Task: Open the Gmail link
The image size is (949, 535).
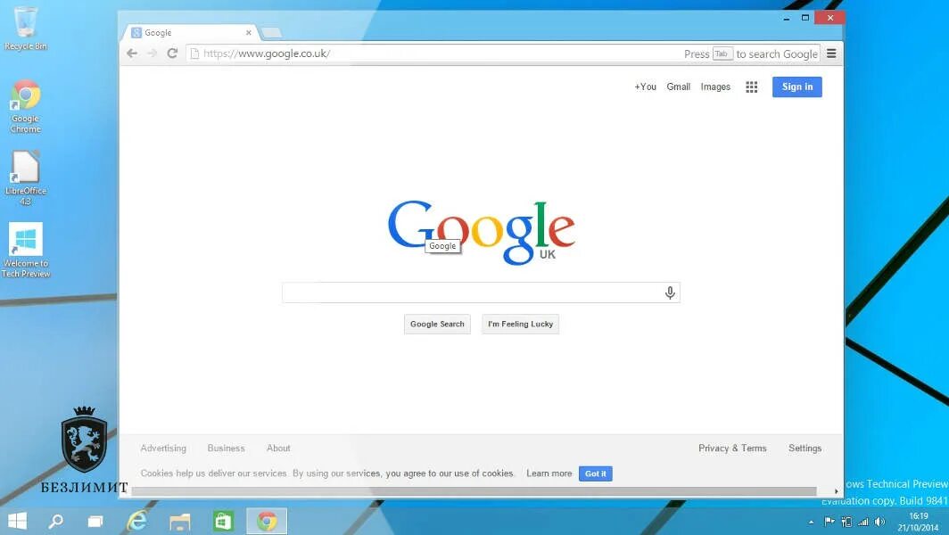Action: (679, 87)
